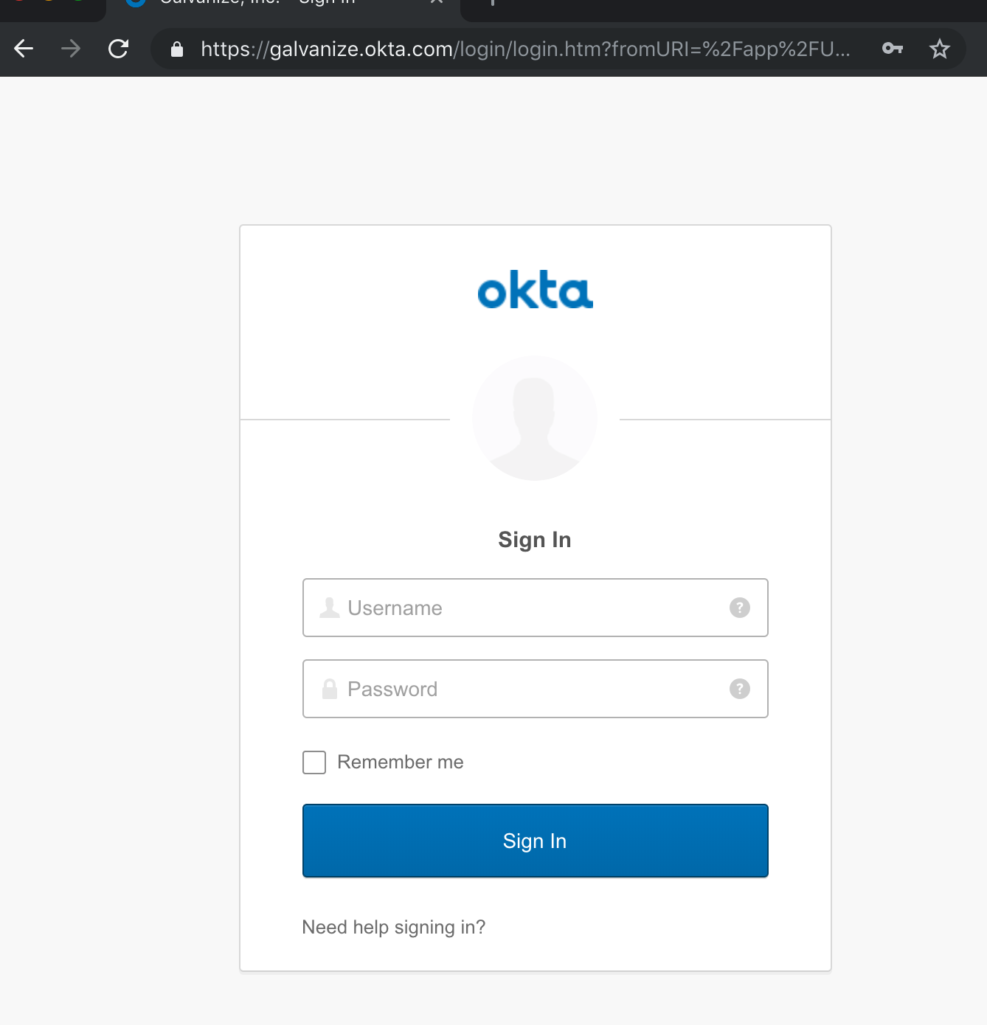Click the padlock site security icon
Viewport: 987px width, 1025px height.
(177, 49)
